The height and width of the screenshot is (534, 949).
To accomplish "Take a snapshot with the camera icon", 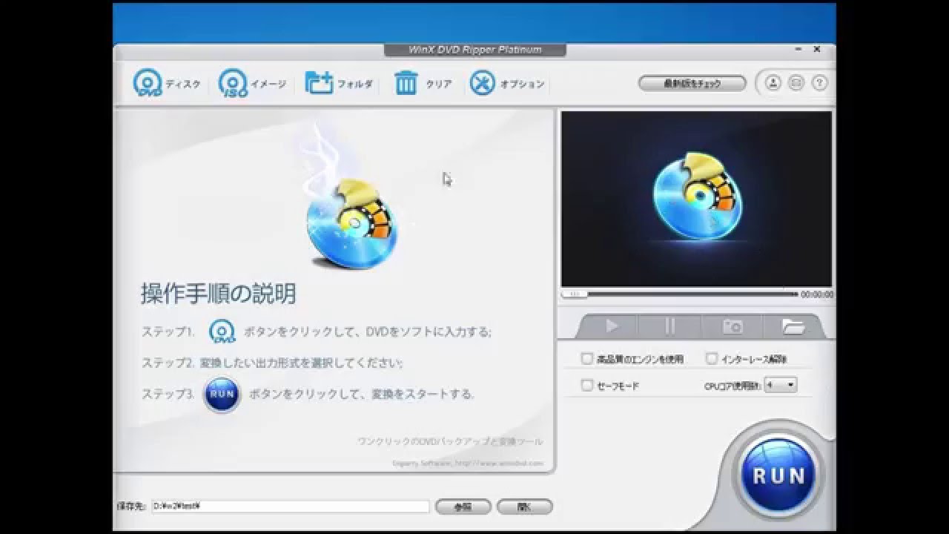I will pos(732,326).
